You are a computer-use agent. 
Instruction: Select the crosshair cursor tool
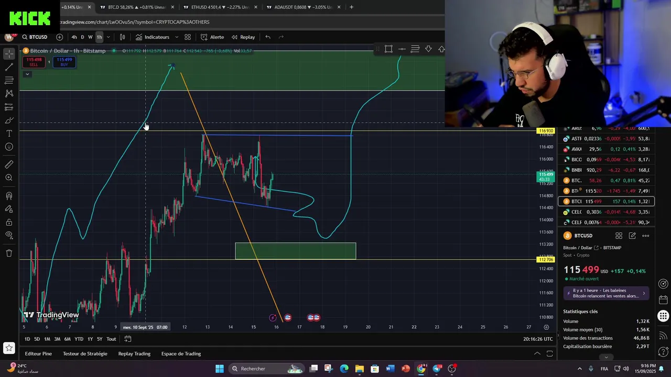pos(9,54)
